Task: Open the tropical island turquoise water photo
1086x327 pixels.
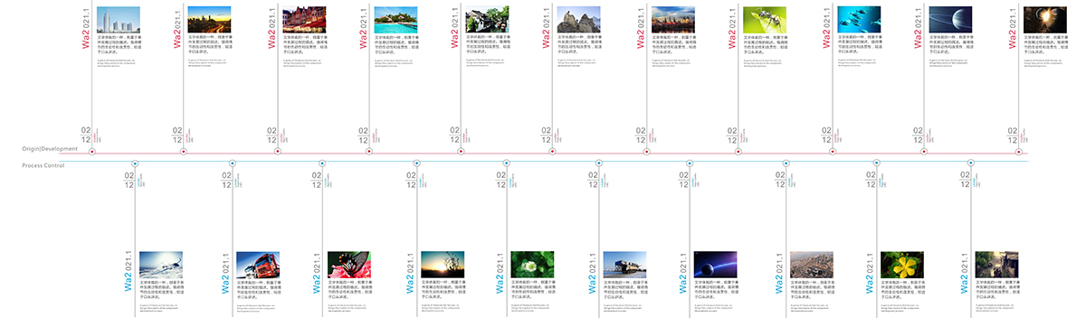Action: [x=395, y=20]
